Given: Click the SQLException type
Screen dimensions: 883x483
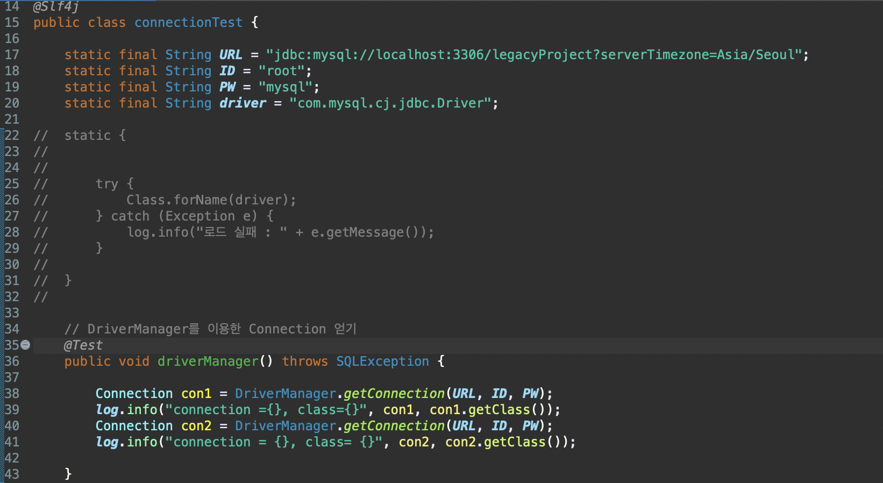Looking at the screenshot, I should pos(382,361).
